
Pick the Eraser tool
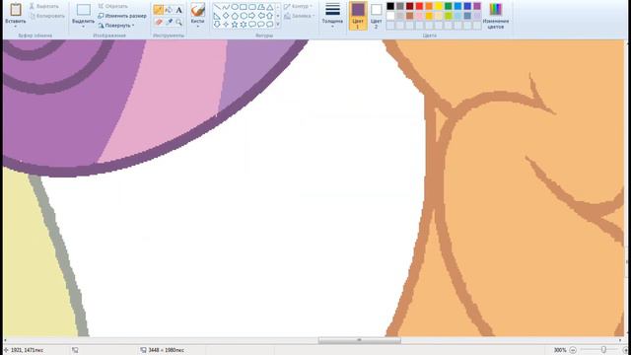[159, 22]
